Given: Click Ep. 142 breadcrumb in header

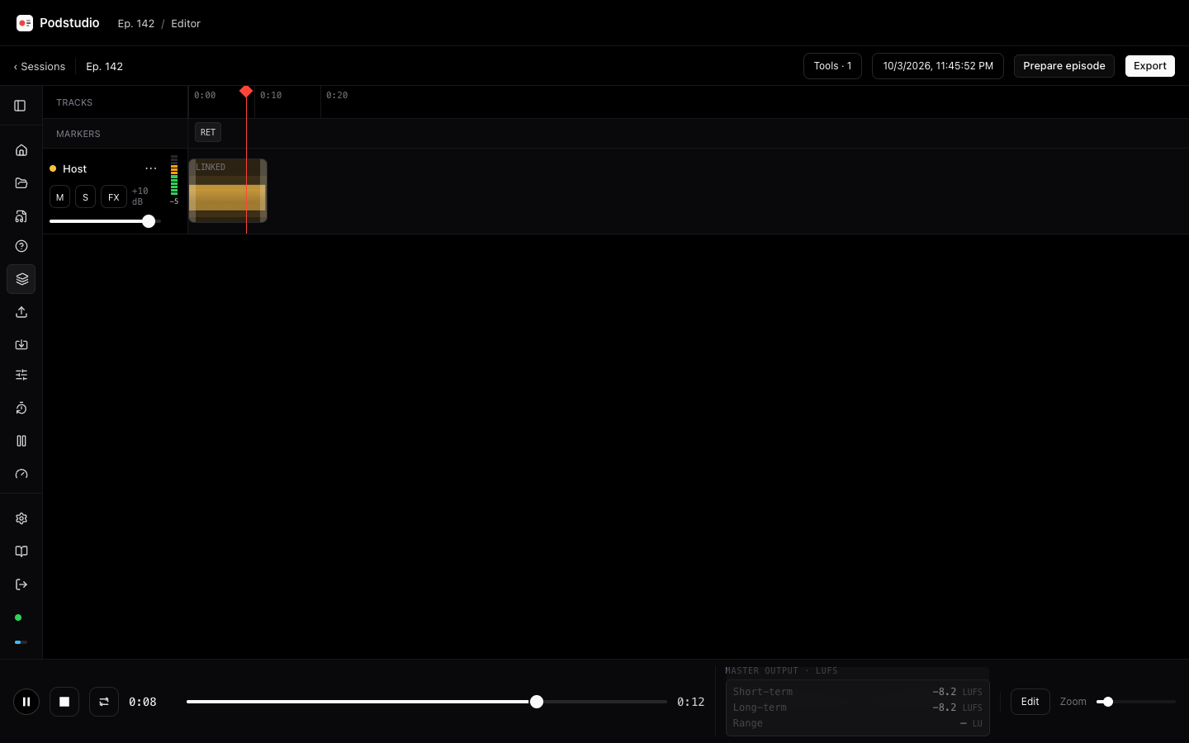Looking at the screenshot, I should coord(136,23).
